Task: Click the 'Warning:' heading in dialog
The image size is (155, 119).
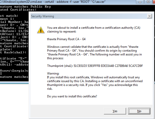Action: point(53,73)
